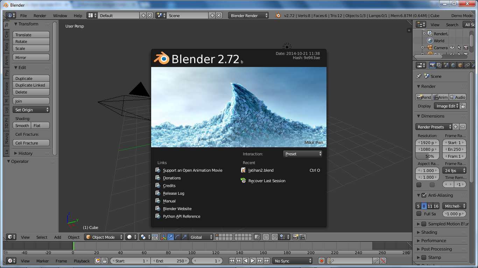Open the No Sync dropdown in timeline
Image resolution: width=478 pixels, height=268 pixels.
(x=293, y=261)
